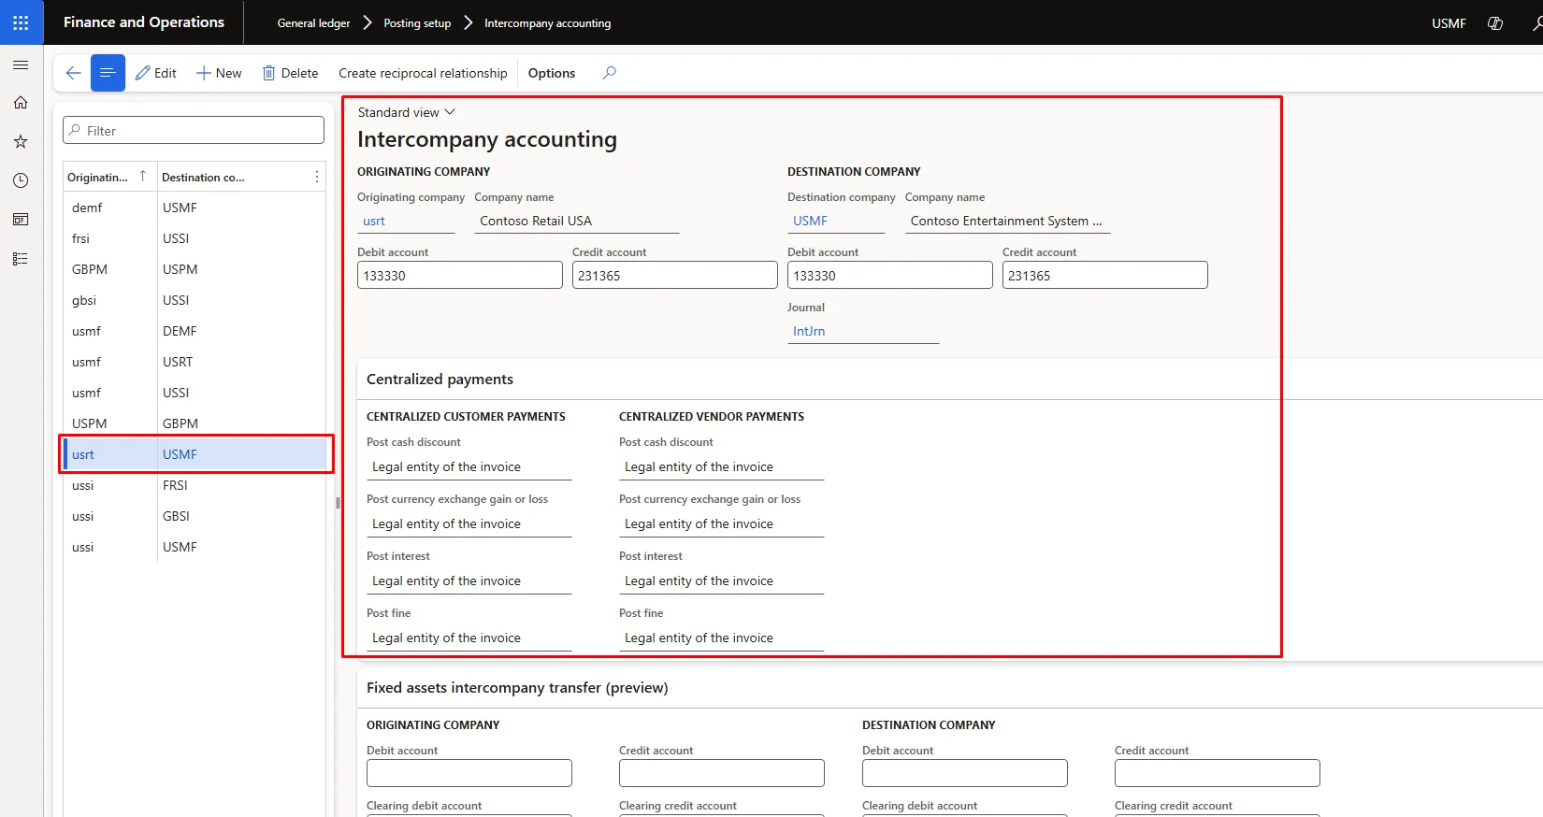Screen dimensions: 1543x817
Task: Open vendor Post interest dropdown
Action: [x=721, y=581]
